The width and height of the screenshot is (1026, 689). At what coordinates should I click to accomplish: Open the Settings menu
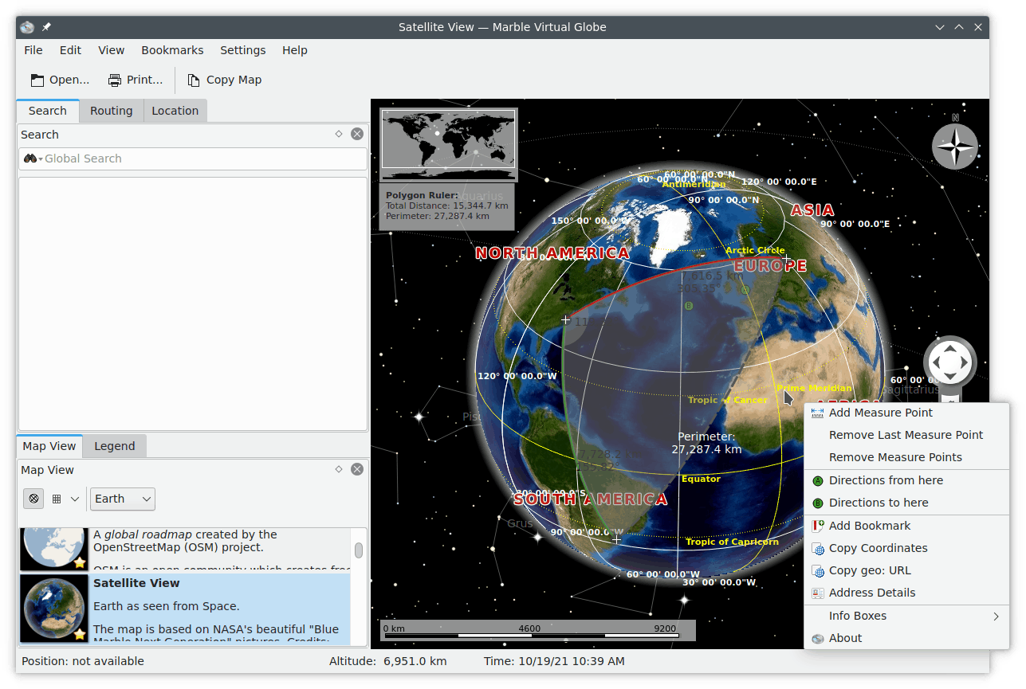(x=243, y=50)
